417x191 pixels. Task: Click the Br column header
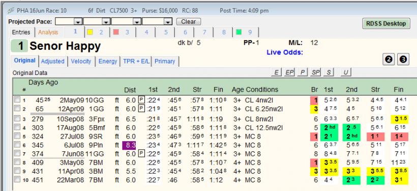[315, 90]
